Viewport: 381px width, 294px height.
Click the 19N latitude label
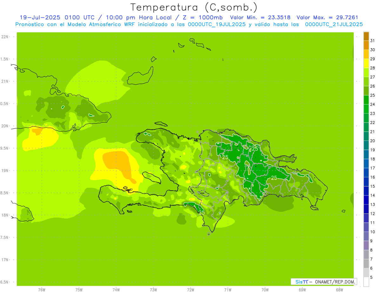(x=5, y=171)
